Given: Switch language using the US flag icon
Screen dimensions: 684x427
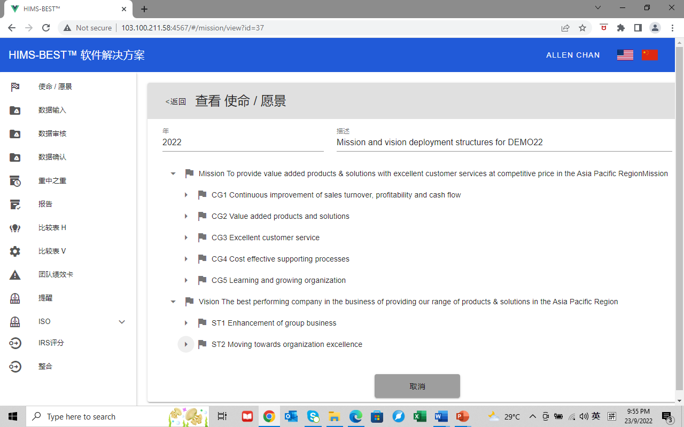Looking at the screenshot, I should [625, 55].
